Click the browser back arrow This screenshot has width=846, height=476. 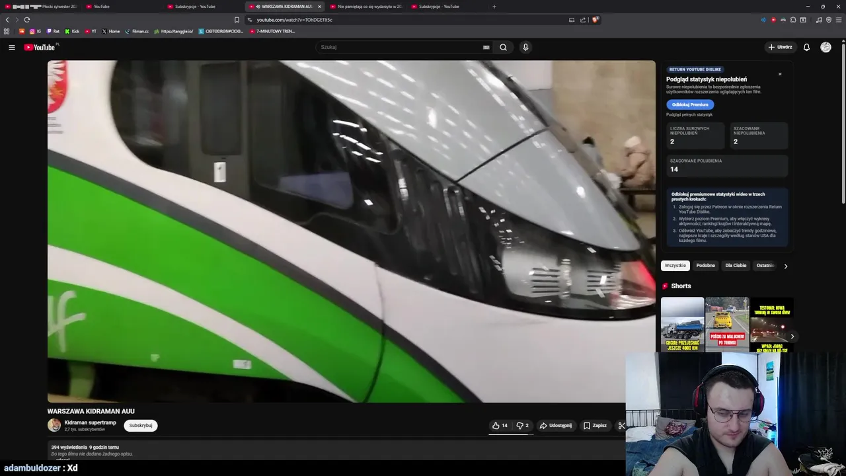(x=7, y=20)
